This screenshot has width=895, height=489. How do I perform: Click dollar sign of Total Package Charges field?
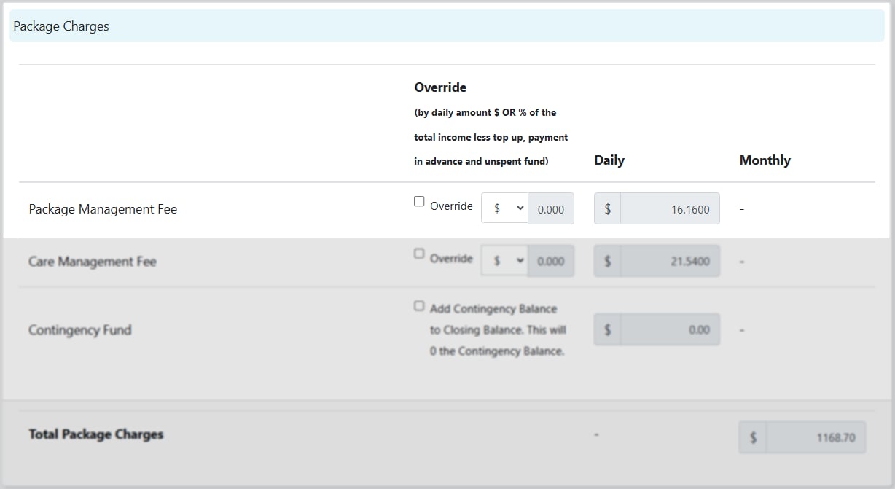pos(753,437)
